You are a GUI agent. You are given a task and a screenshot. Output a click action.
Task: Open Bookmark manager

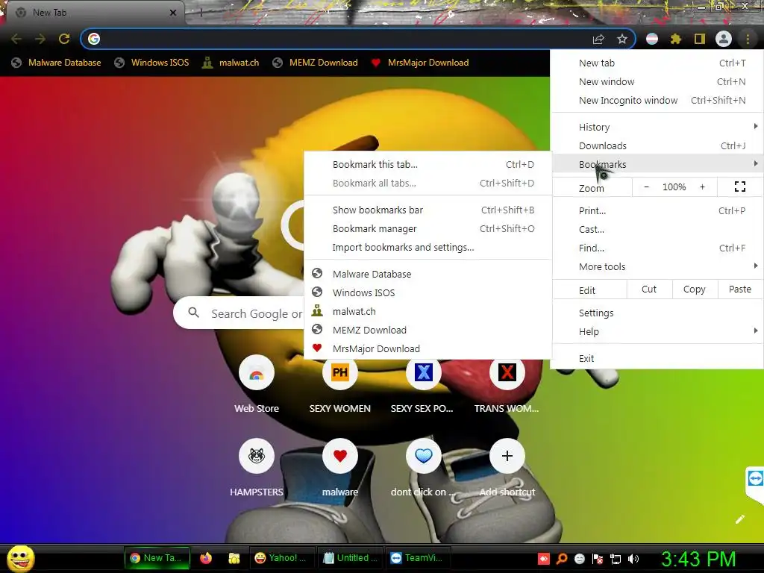click(428, 228)
